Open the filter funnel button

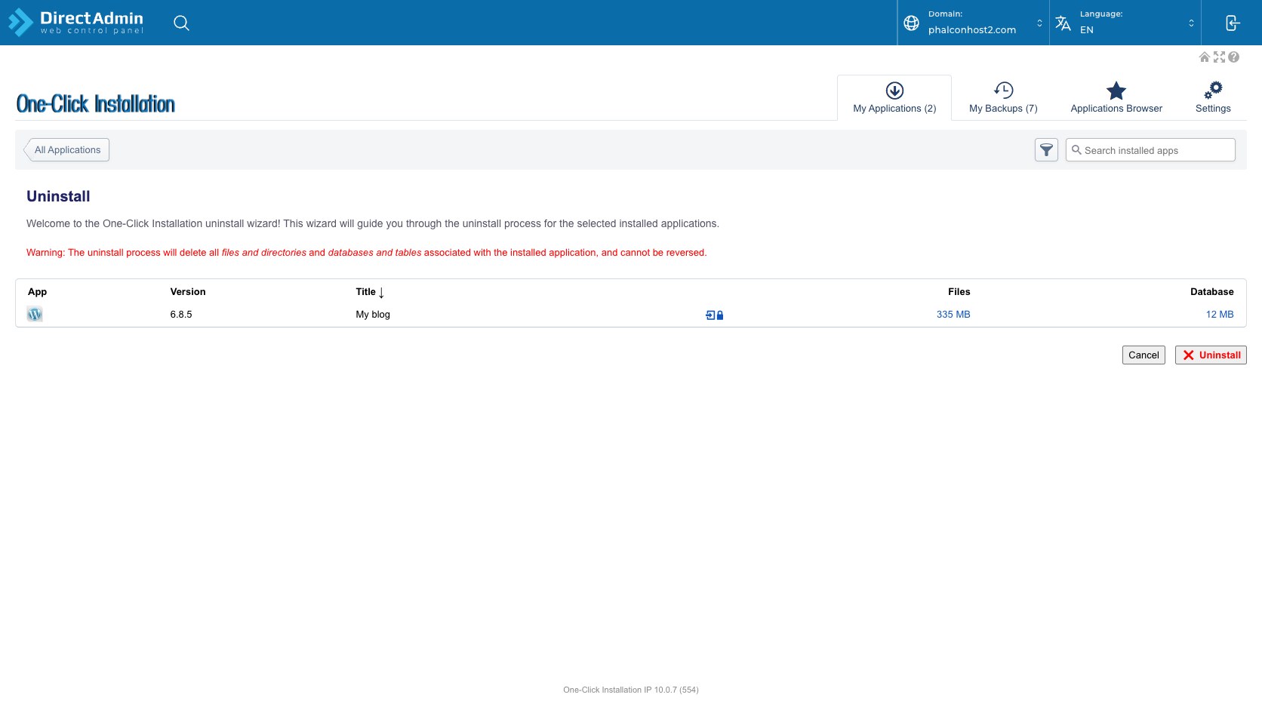tap(1046, 150)
